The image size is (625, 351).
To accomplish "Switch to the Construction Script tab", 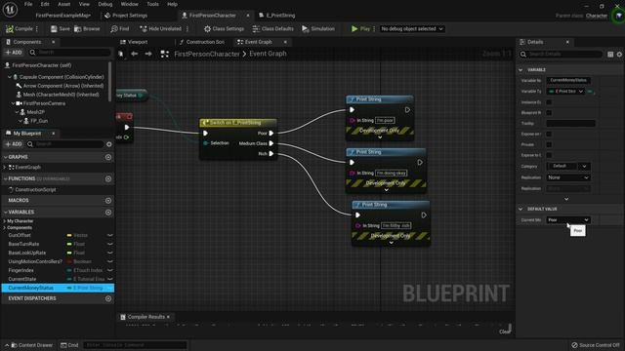I will [x=202, y=42].
